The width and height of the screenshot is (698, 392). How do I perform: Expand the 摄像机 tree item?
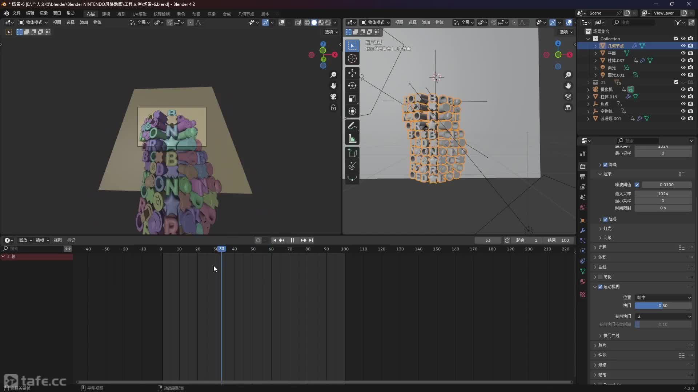[589, 89]
